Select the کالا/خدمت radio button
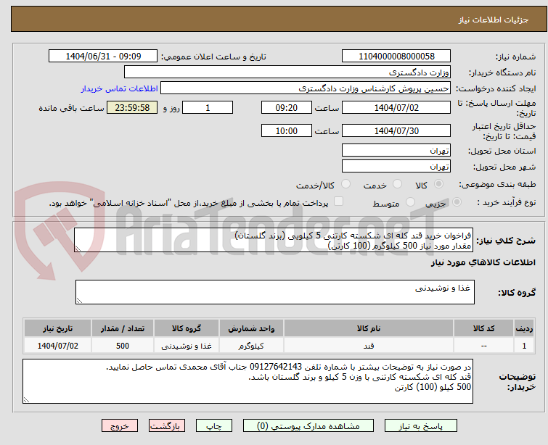The width and height of the screenshot is (548, 445). coord(345,184)
